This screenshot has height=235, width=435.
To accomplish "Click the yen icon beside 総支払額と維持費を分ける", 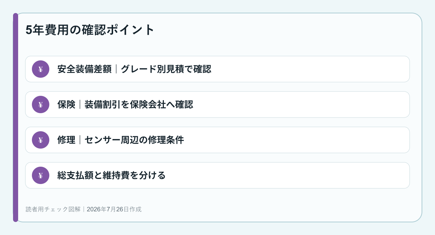I will coord(41,175).
